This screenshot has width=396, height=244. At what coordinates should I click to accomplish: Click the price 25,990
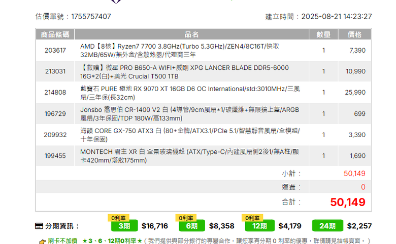(355, 93)
